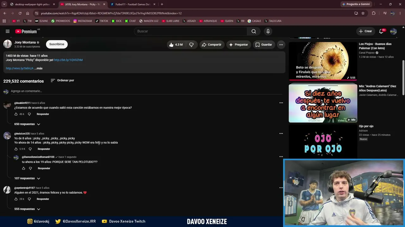This screenshot has width=405, height=227.
Task: Click the Suscribirse button
Action: (57, 44)
